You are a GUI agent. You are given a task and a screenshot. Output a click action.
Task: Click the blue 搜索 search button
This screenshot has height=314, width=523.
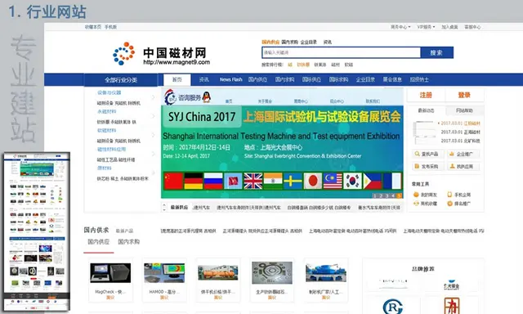coord(436,52)
